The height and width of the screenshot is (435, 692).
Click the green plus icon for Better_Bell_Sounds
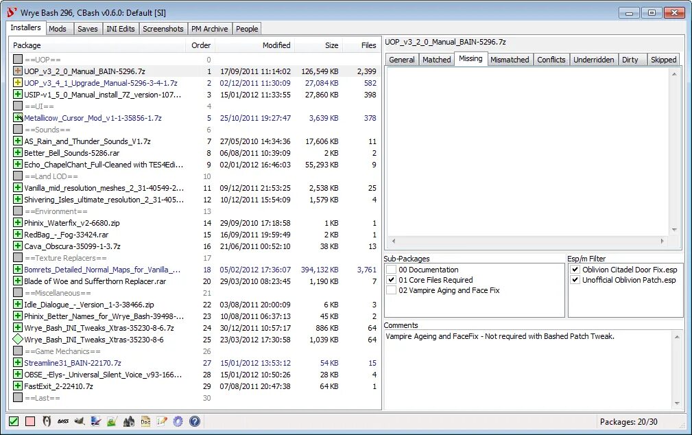click(x=18, y=153)
